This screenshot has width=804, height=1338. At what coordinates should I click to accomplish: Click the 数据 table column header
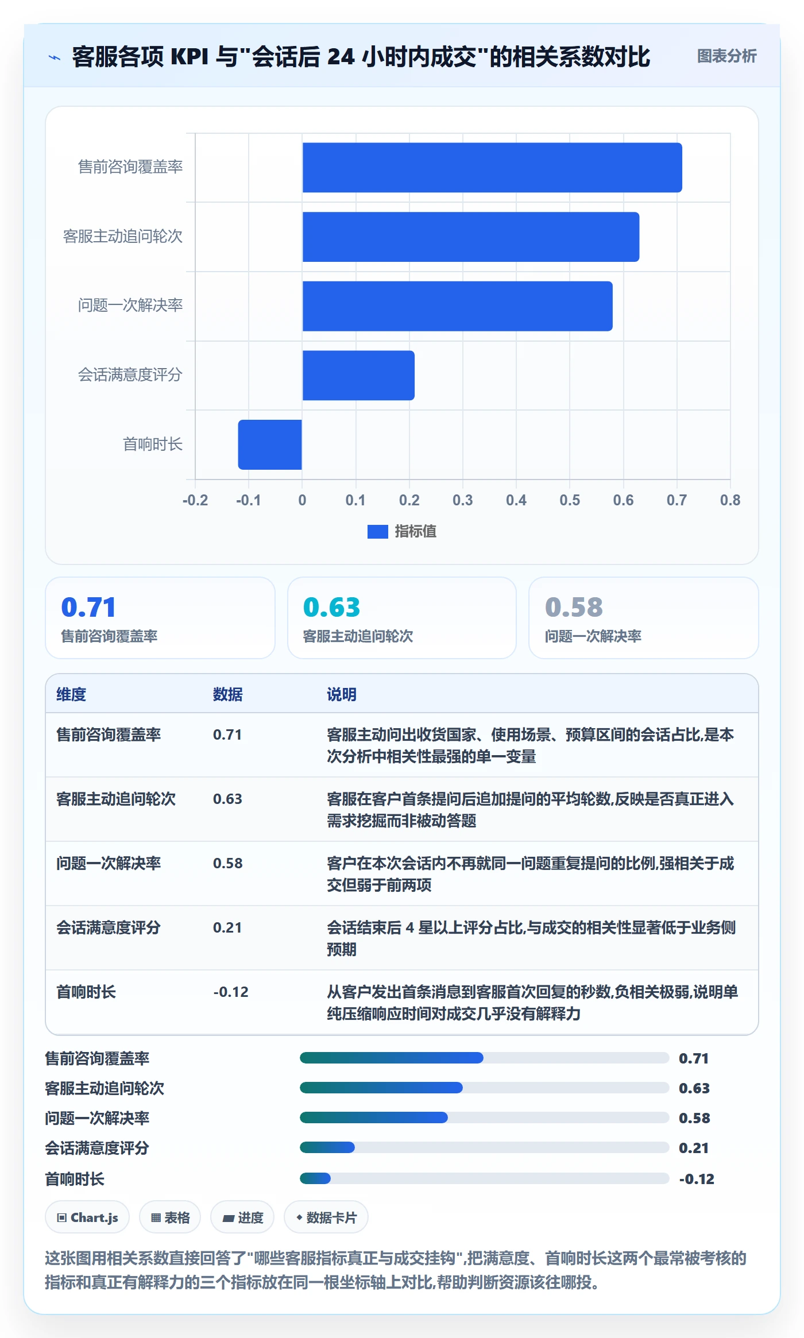coord(227,694)
